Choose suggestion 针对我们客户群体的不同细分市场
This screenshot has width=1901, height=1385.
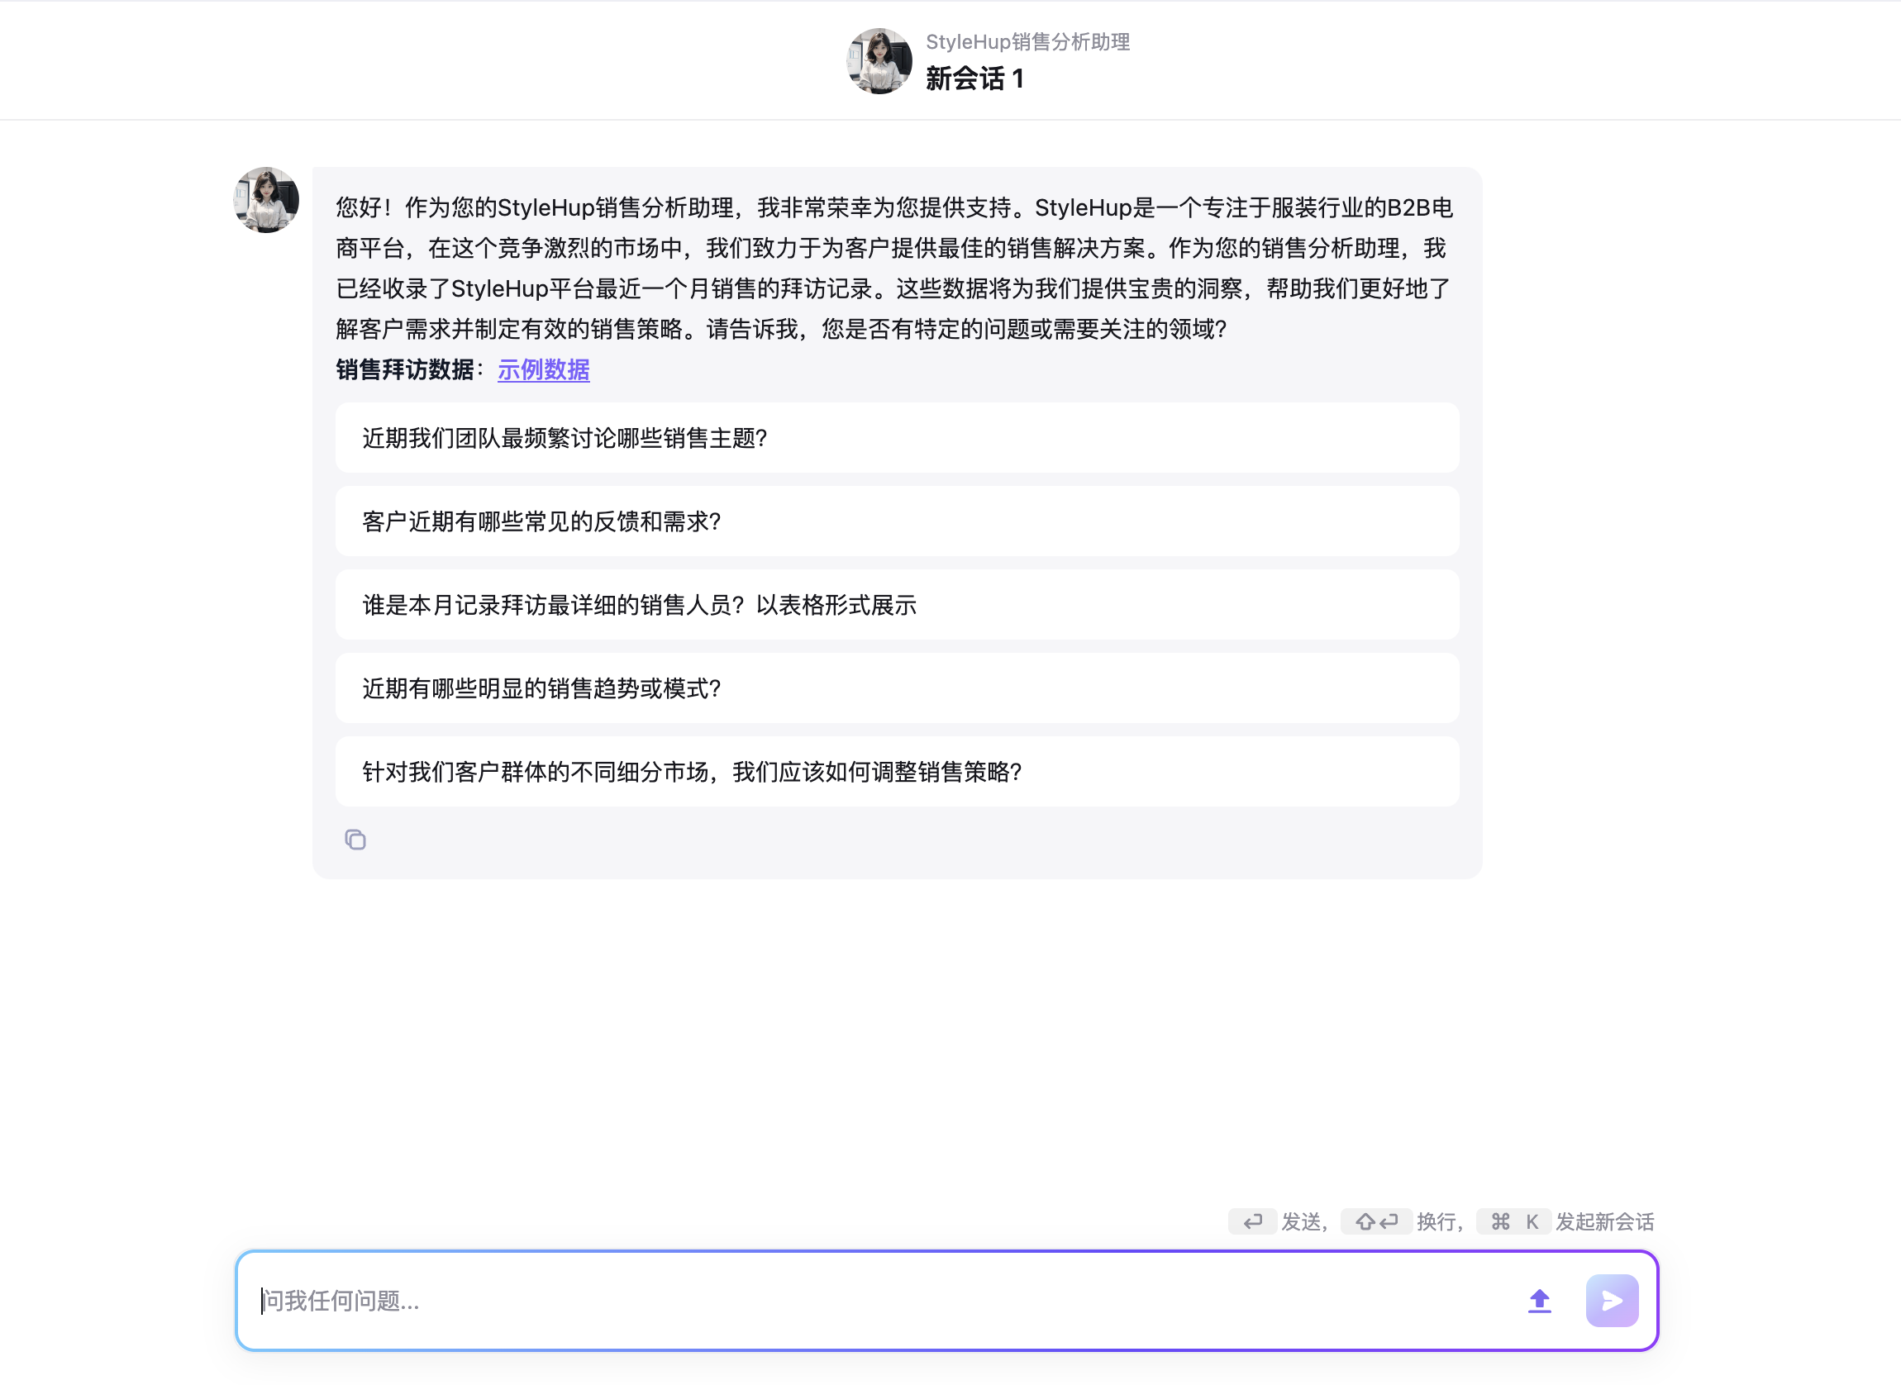click(898, 771)
